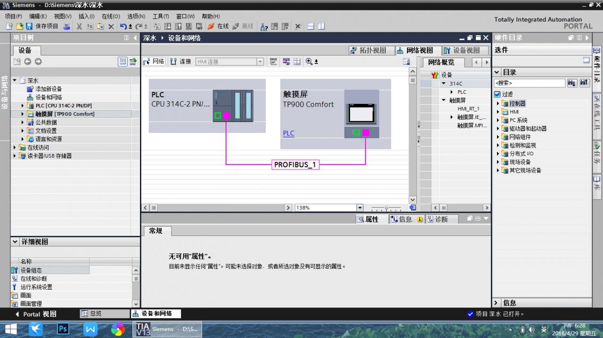
Task: Select the TP900 Comfort panel image
Action: tap(361, 114)
